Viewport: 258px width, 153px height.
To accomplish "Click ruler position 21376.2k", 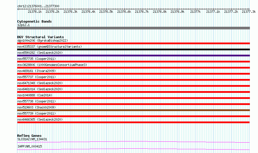I will click(52, 12).
